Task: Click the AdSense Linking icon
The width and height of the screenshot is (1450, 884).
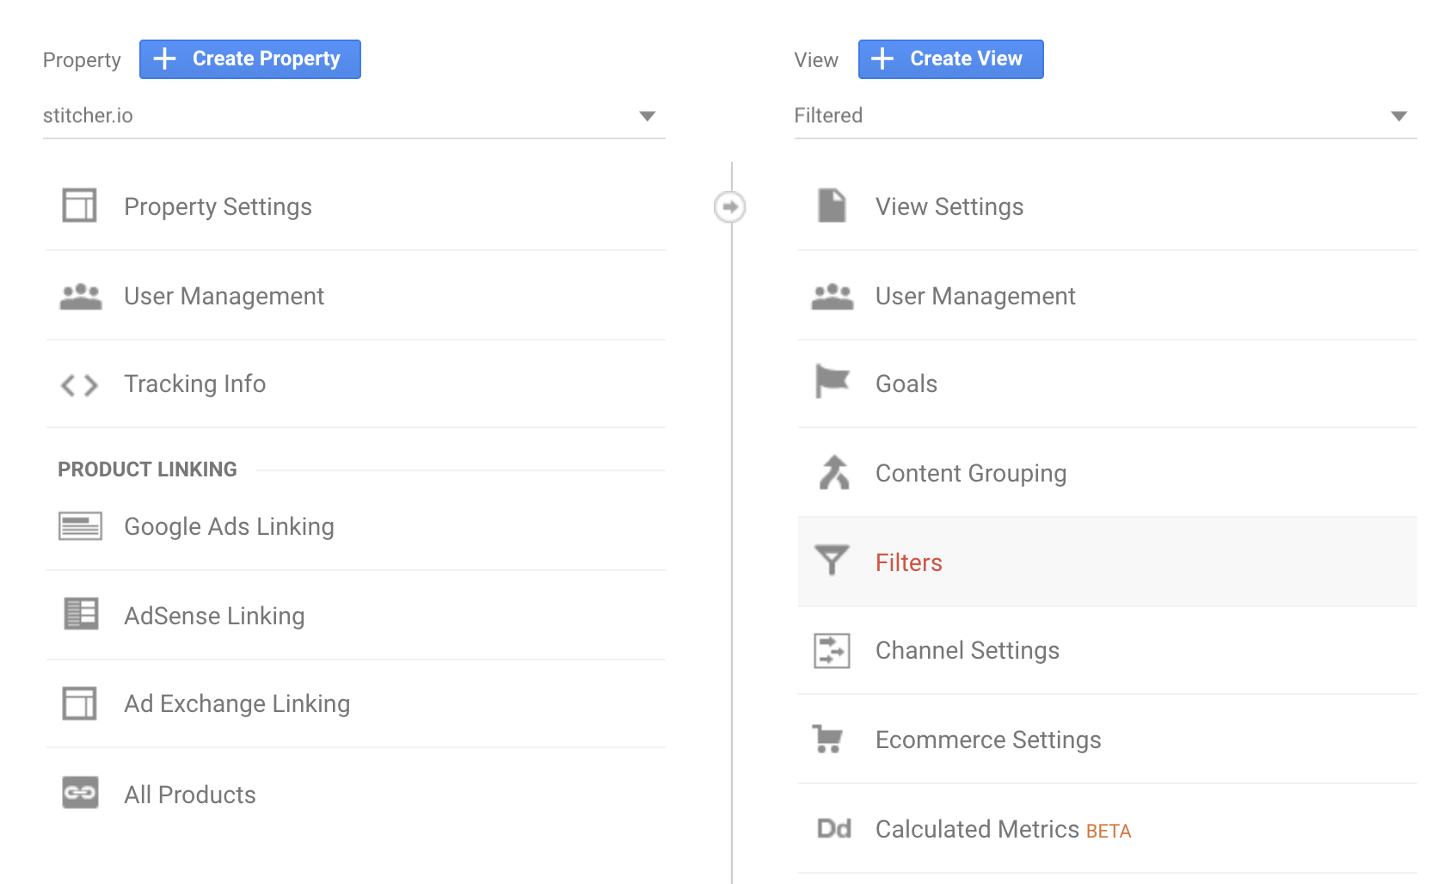Action: 81,614
